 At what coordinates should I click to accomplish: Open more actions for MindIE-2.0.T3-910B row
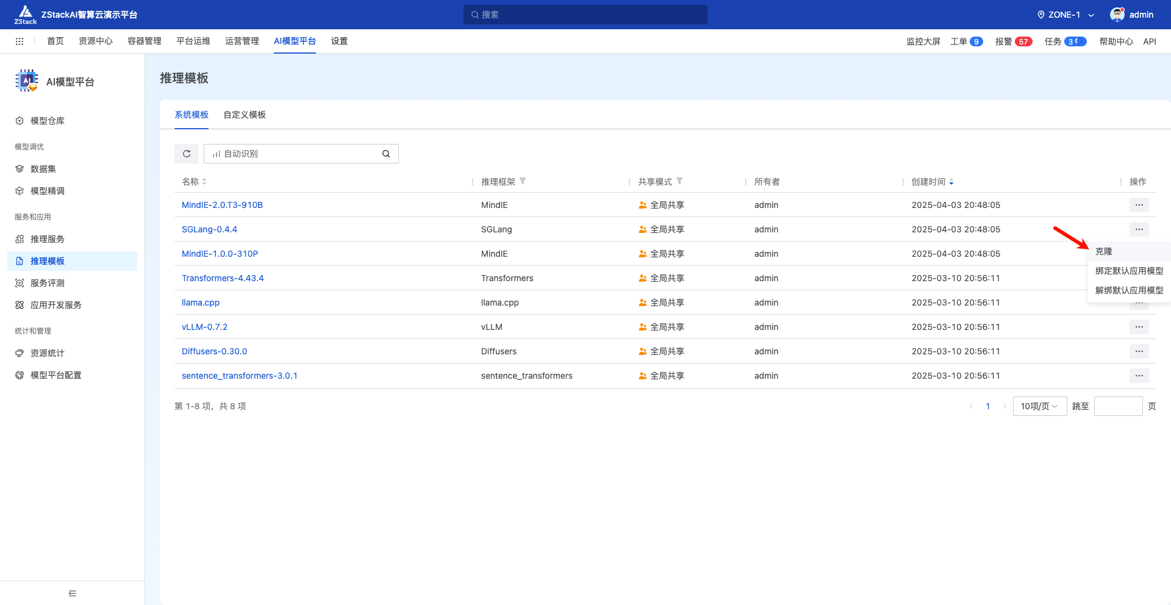point(1139,205)
